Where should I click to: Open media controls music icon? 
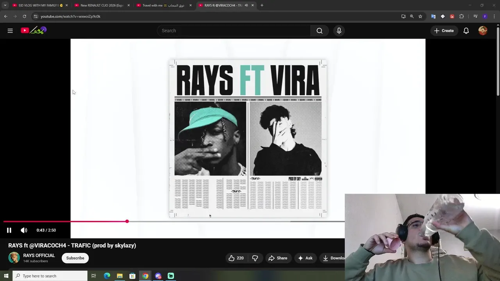(x=475, y=16)
